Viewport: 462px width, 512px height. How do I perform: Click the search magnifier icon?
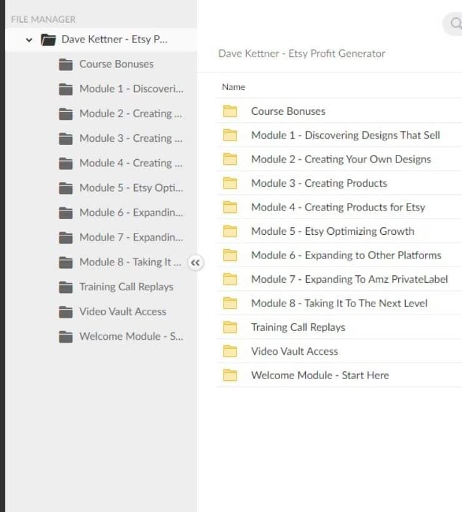[x=454, y=24]
